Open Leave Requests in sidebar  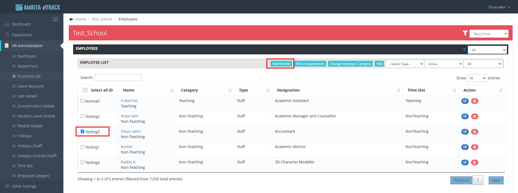(x=30, y=86)
